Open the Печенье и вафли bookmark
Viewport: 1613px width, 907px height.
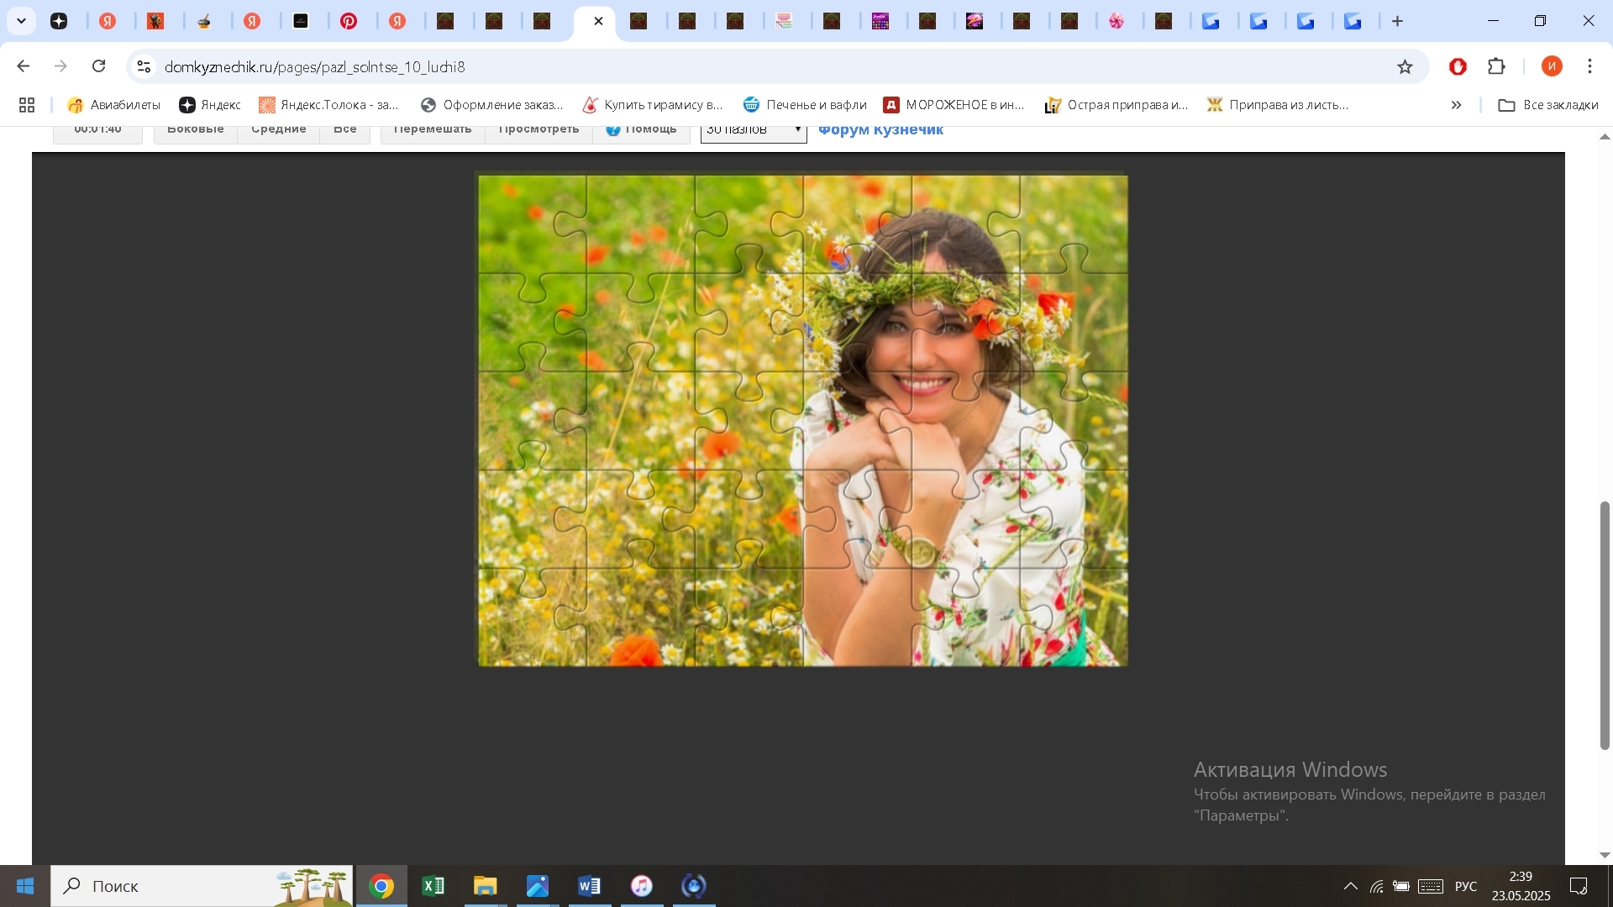pos(805,105)
